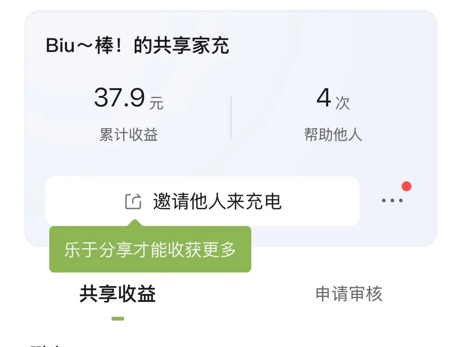Open the 帮助他人 label details

[x=333, y=135]
